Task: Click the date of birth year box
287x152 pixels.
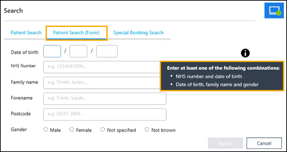Action: [x=107, y=52]
